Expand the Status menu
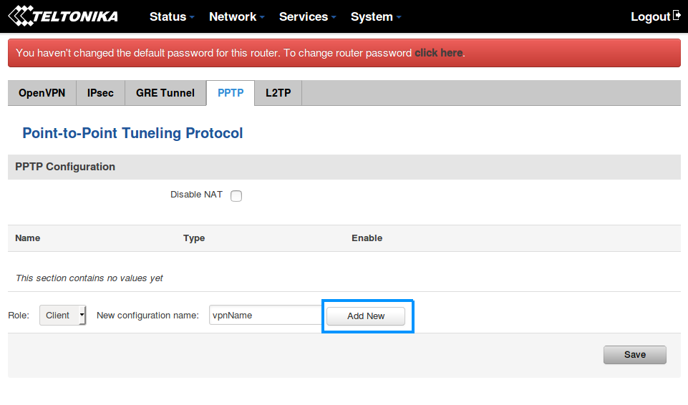688x405 pixels. [x=172, y=16]
